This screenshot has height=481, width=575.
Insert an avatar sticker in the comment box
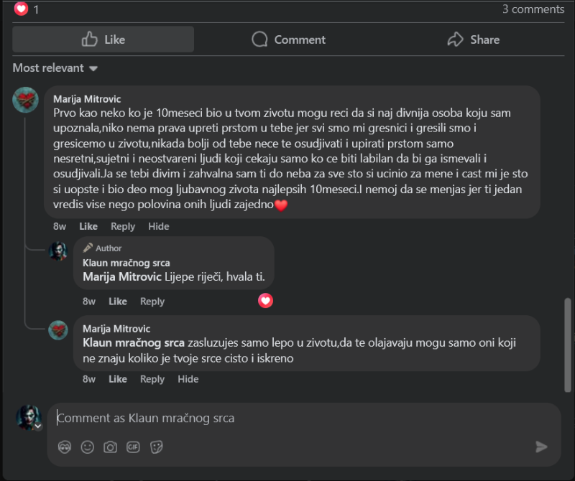[65, 447]
